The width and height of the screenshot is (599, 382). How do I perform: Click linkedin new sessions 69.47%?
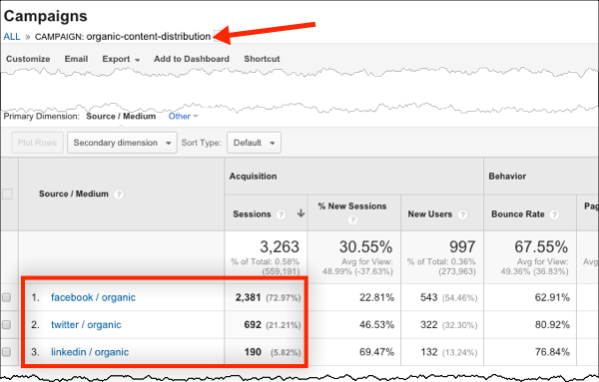(x=376, y=352)
